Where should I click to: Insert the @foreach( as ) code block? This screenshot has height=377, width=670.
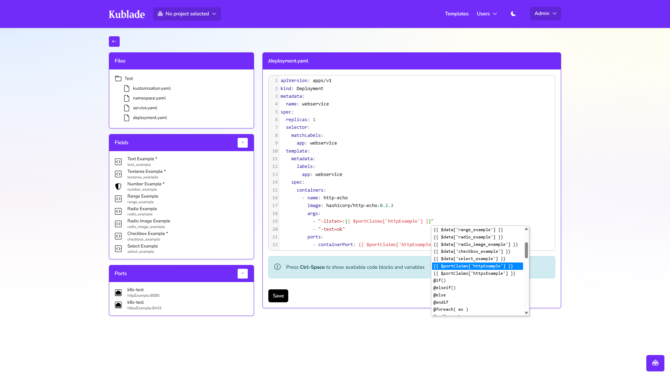tap(477, 309)
